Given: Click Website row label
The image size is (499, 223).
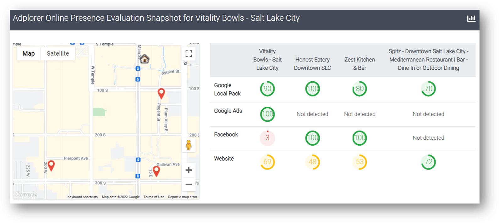Looking at the screenshot, I should [x=224, y=159].
